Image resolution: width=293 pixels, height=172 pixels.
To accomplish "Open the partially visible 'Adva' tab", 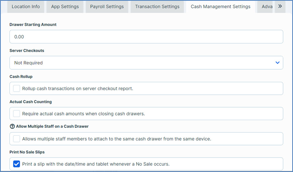I will coord(267,7).
